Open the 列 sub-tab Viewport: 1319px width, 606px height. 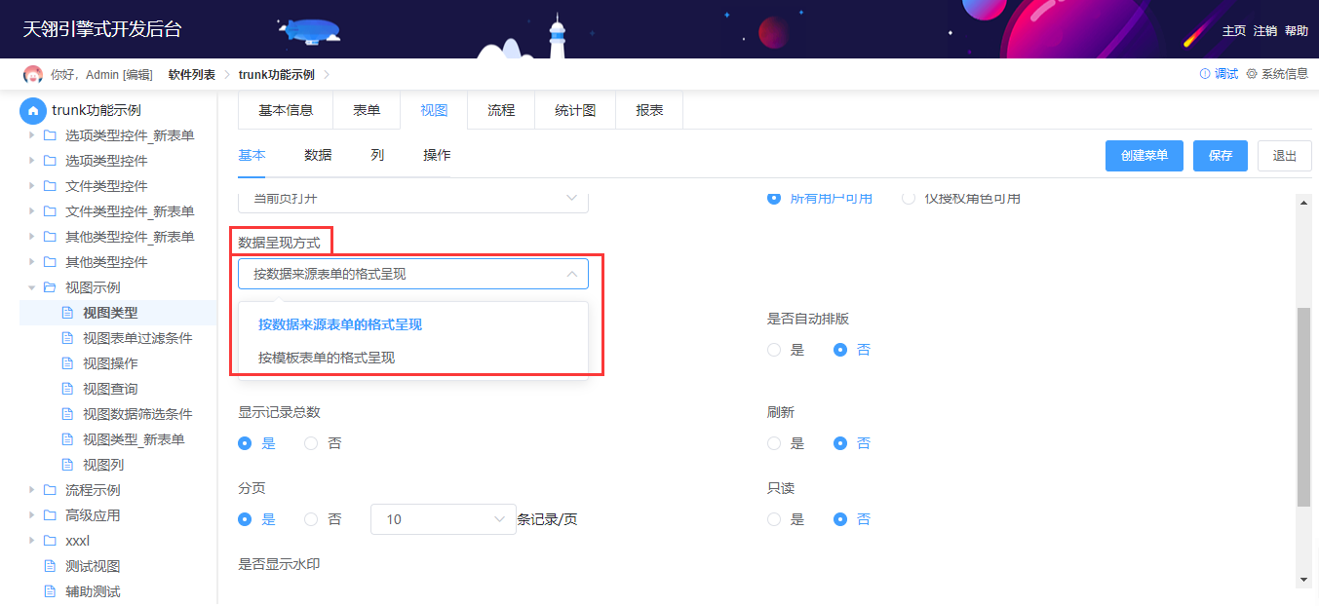pos(377,155)
